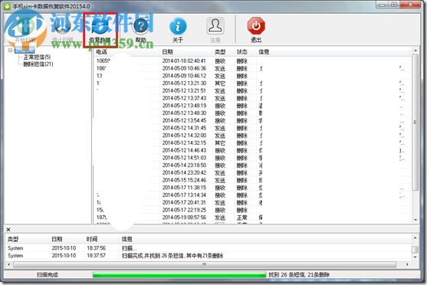Viewport: 427px width, 285px height.
Task: Select the row dated 2014-05-12 14:51:03
Action: point(252,158)
